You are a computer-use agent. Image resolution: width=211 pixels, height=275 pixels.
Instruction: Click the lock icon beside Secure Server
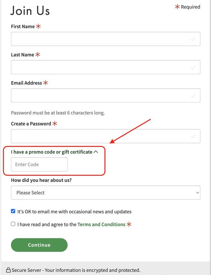point(8,270)
